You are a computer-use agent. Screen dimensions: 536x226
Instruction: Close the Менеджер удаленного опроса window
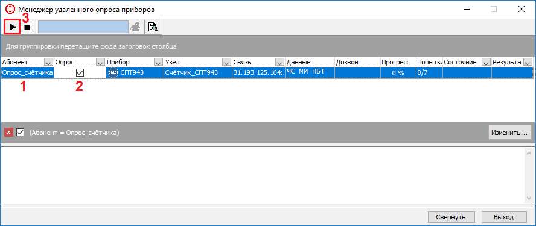pos(521,10)
